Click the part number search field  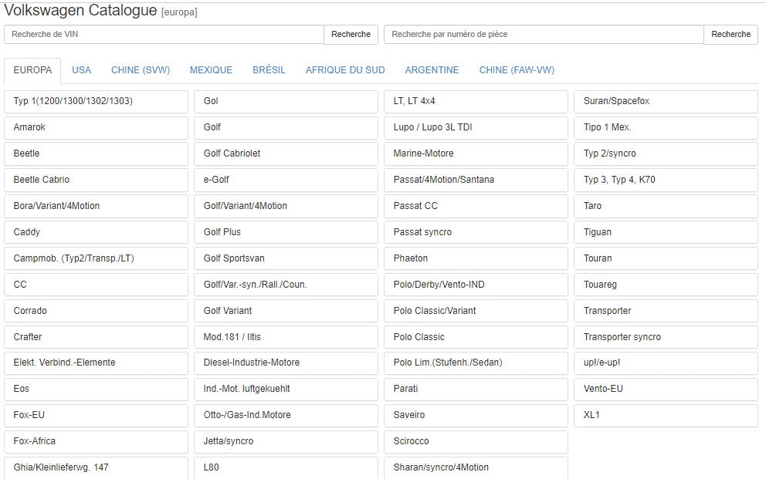point(544,34)
